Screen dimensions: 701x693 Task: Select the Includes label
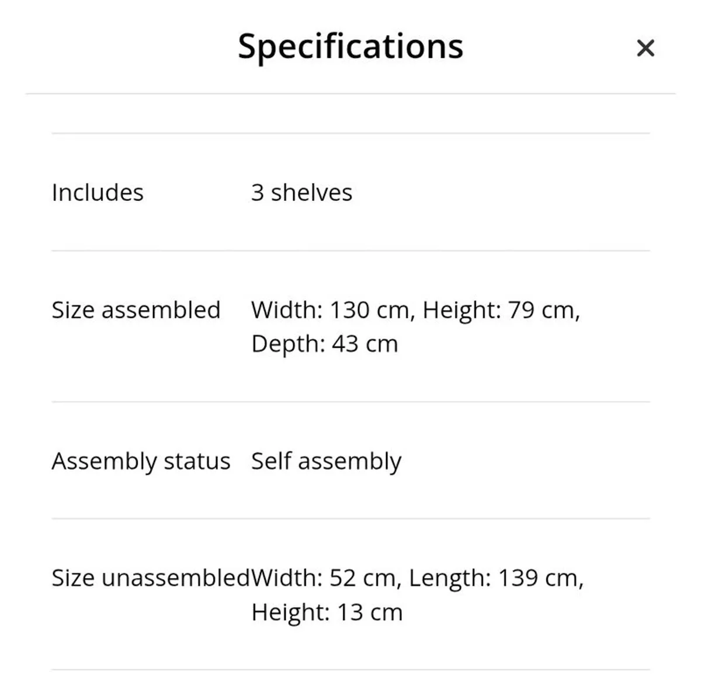98,193
